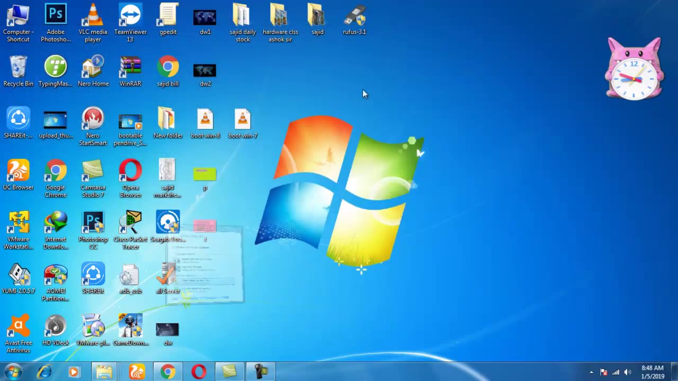Launch the 'VMware pl...' player desktop shortcut
The height and width of the screenshot is (381, 678).
click(93, 331)
